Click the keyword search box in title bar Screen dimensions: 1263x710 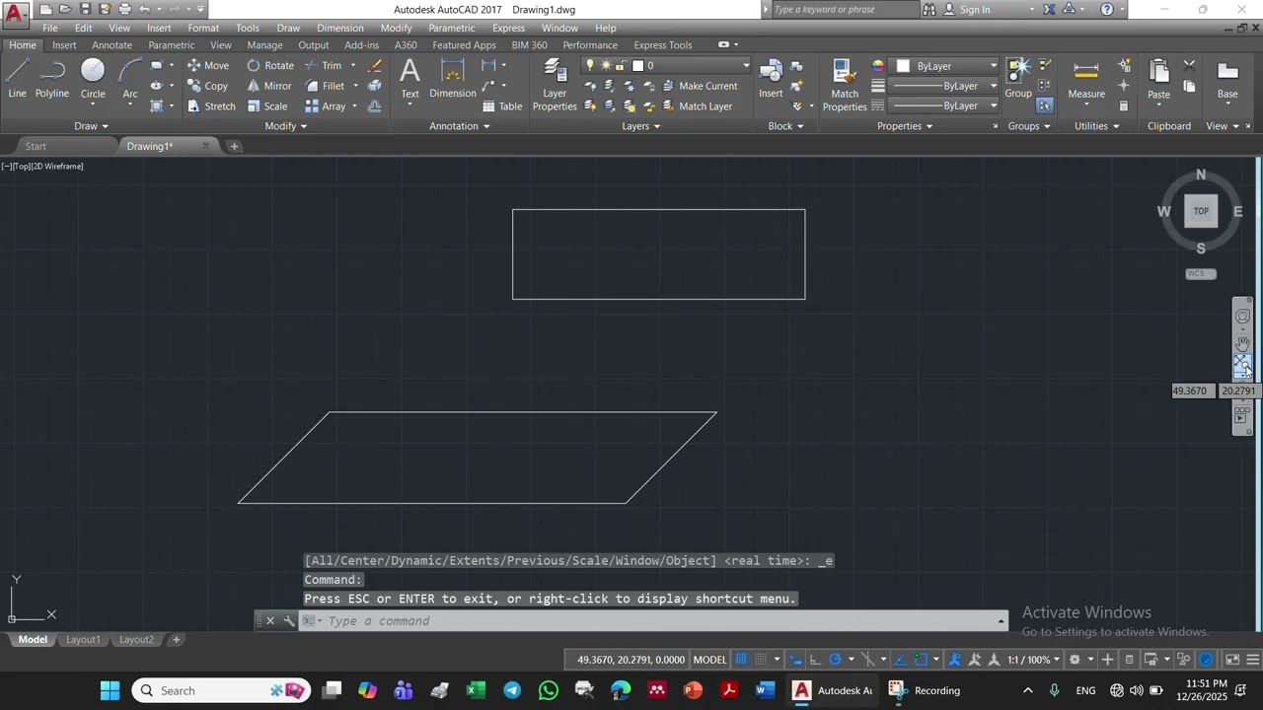[844, 9]
